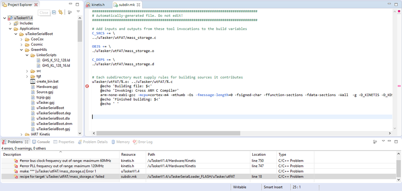Click Project Explorer scrollbar up arrow
This screenshot has height=191, width=402.
(80, 18)
